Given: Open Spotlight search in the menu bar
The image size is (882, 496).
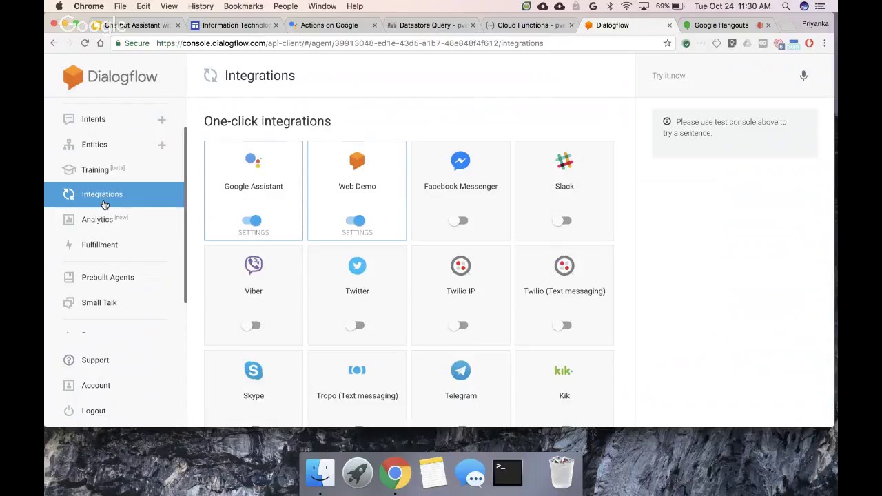Looking at the screenshot, I should [786, 6].
